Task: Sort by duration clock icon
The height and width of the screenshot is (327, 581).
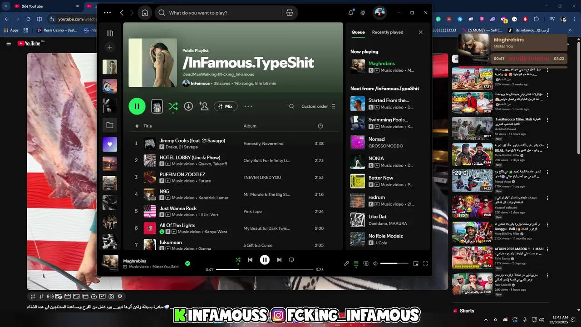Action: [320, 126]
